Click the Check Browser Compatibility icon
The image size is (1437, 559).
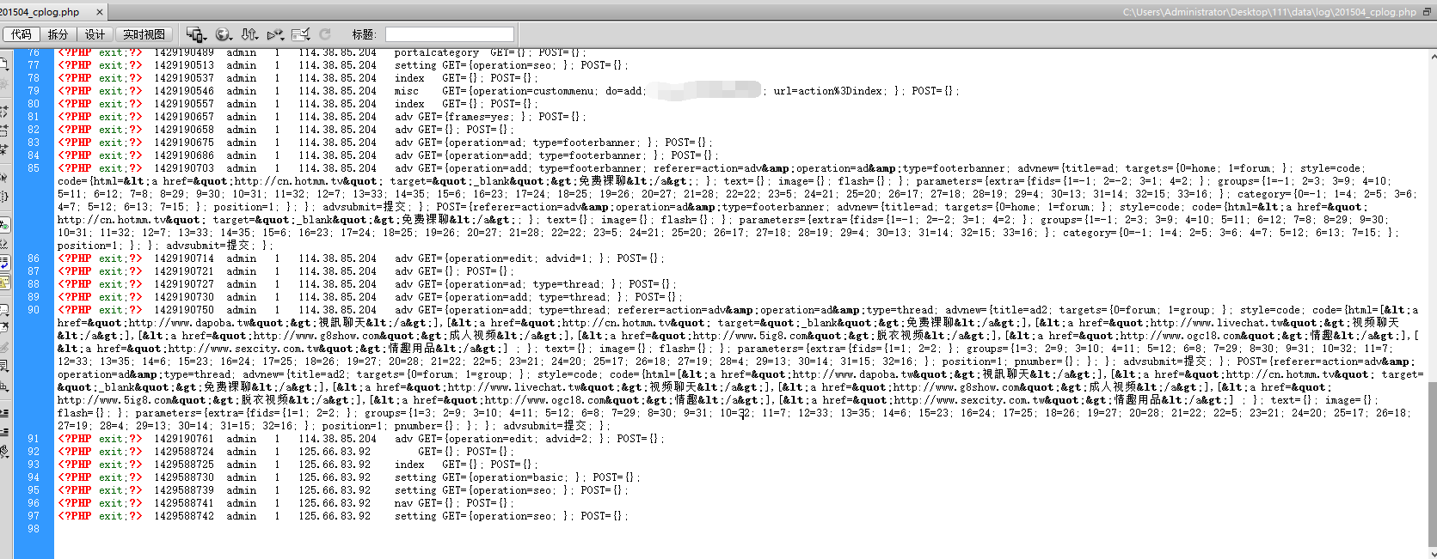coord(301,34)
